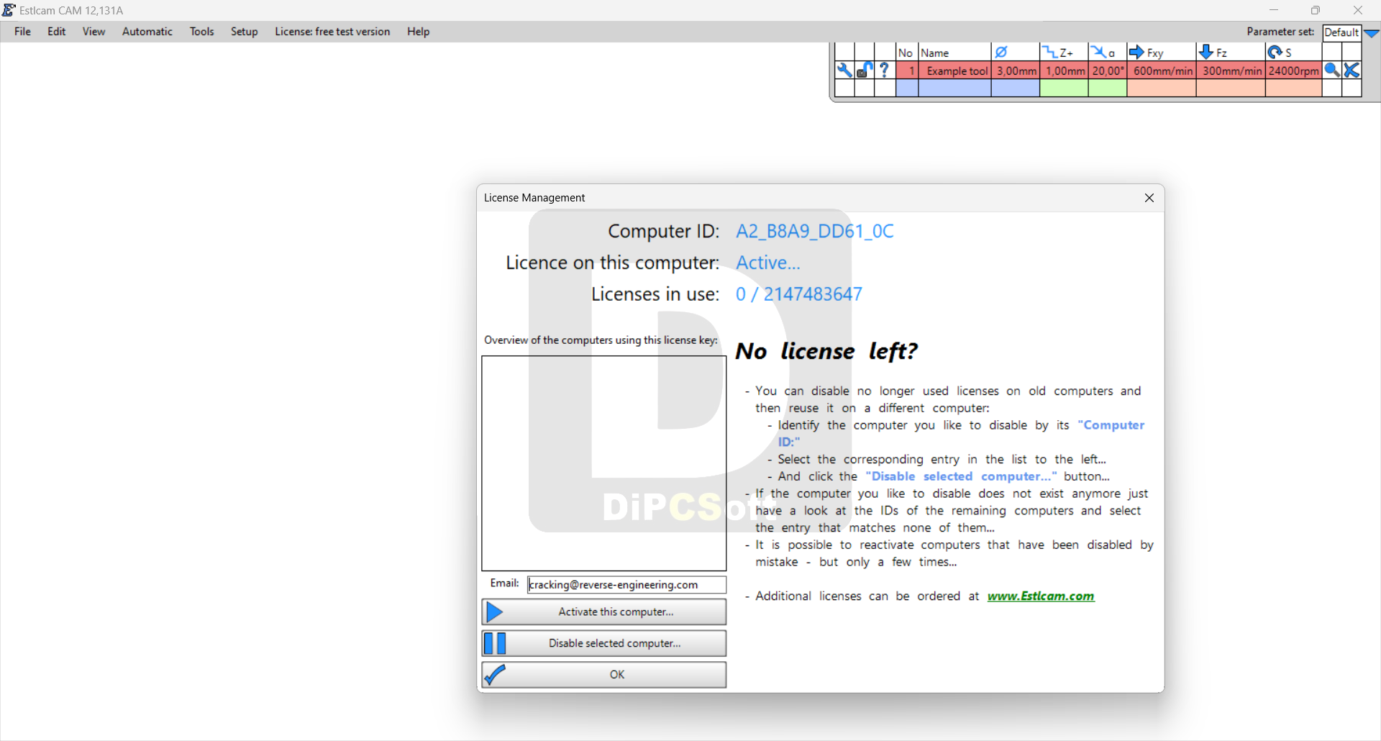
Task: Click tool number 1 cell
Action: point(908,71)
